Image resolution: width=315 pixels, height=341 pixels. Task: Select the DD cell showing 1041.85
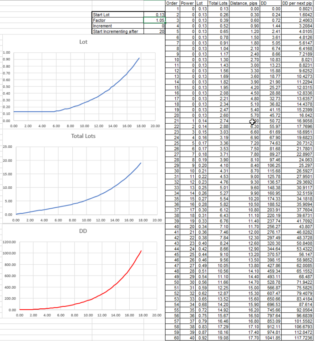pyautogui.click(x=270, y=338)
